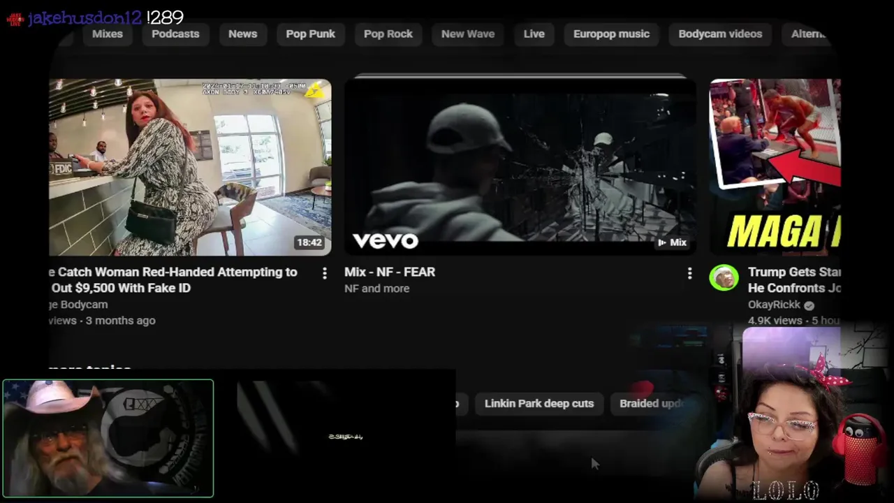Screen dimensions: 894x503
Task: Open the bodycam woman fake ID video thumbnail
Action: pos(190,167)
